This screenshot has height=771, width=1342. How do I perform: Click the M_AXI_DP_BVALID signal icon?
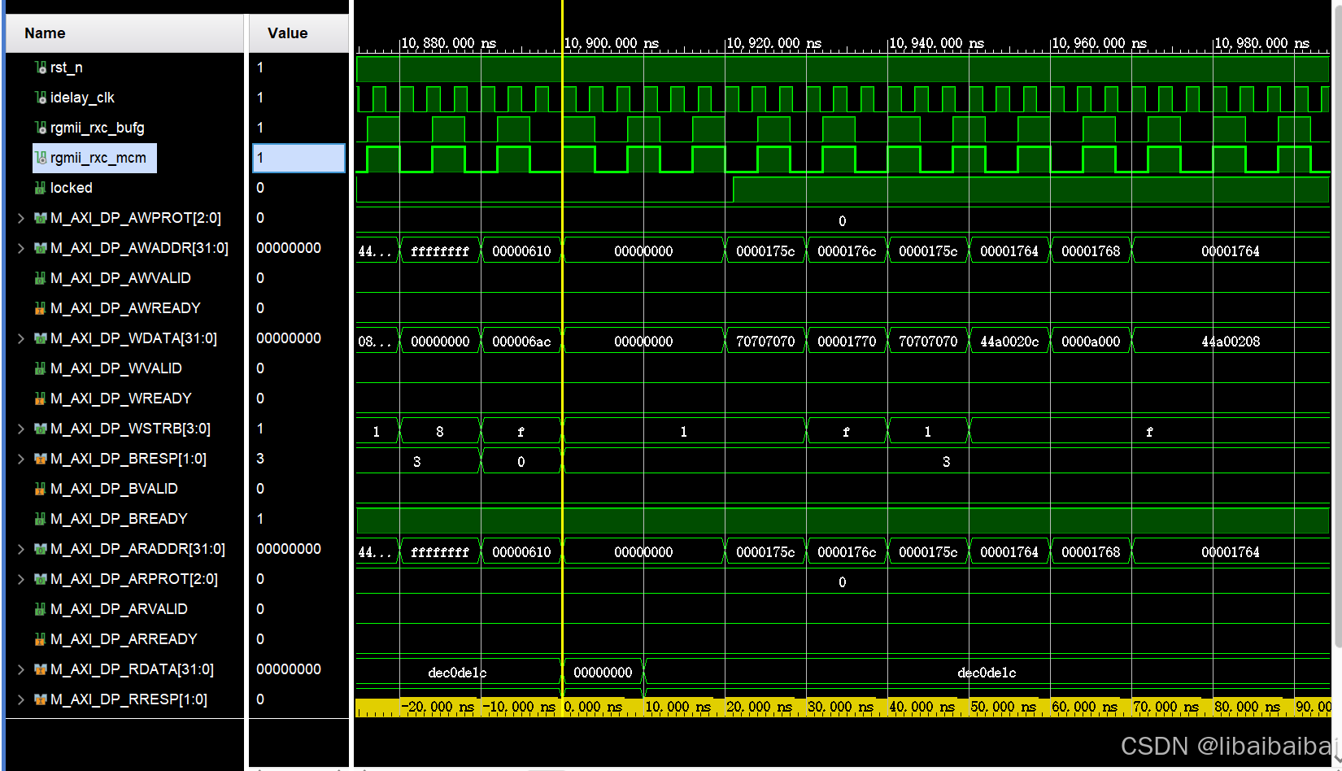[x=40, y=489]
